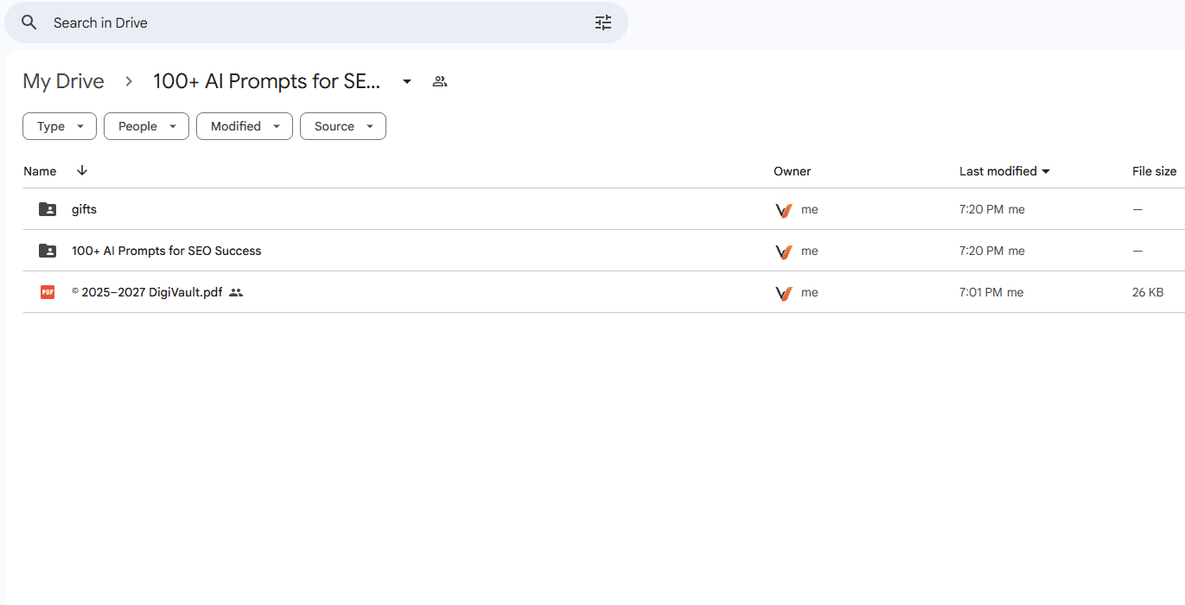Sort by the Name column header
Viewport: 1185px width, 605px height.
(x=40, y=171)
